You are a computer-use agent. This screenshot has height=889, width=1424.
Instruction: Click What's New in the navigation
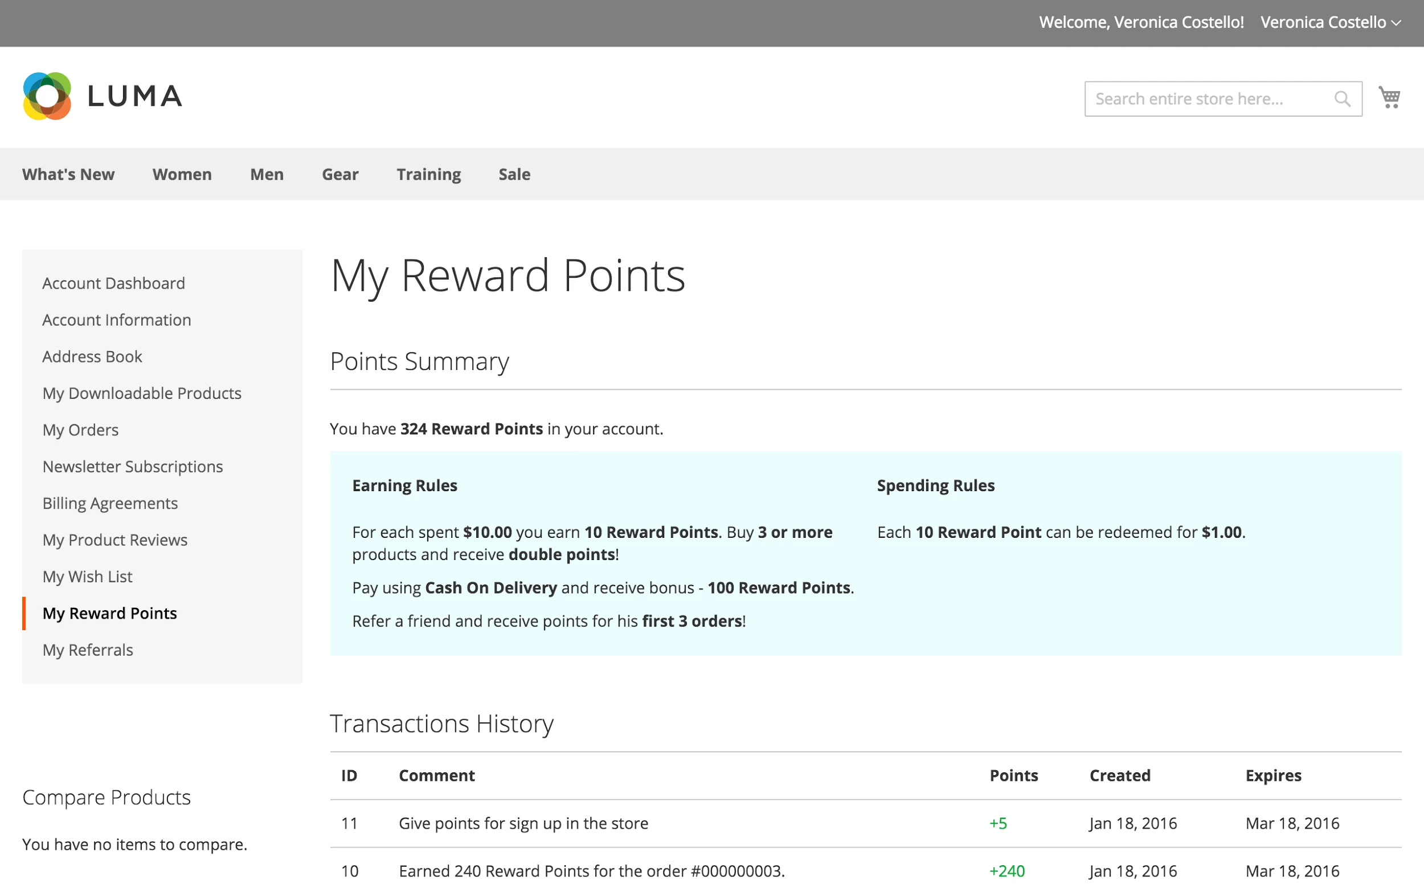[68, 174]
